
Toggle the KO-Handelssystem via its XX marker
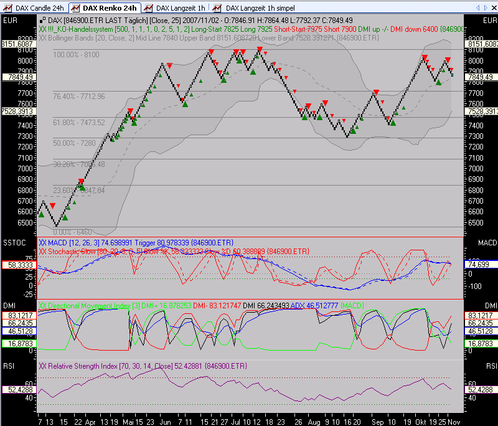pyautogui.click(x=41, y=29)
